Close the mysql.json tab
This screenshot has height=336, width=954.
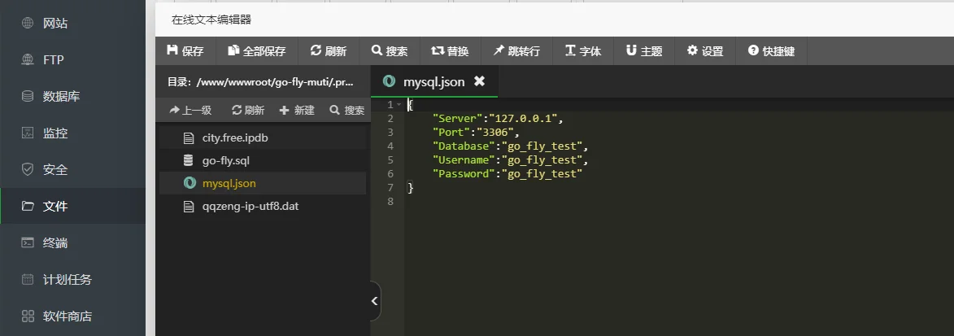[479, 81]
